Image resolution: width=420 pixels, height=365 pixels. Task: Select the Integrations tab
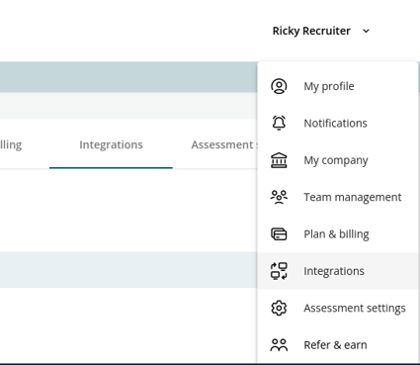(x=111, y=144)
